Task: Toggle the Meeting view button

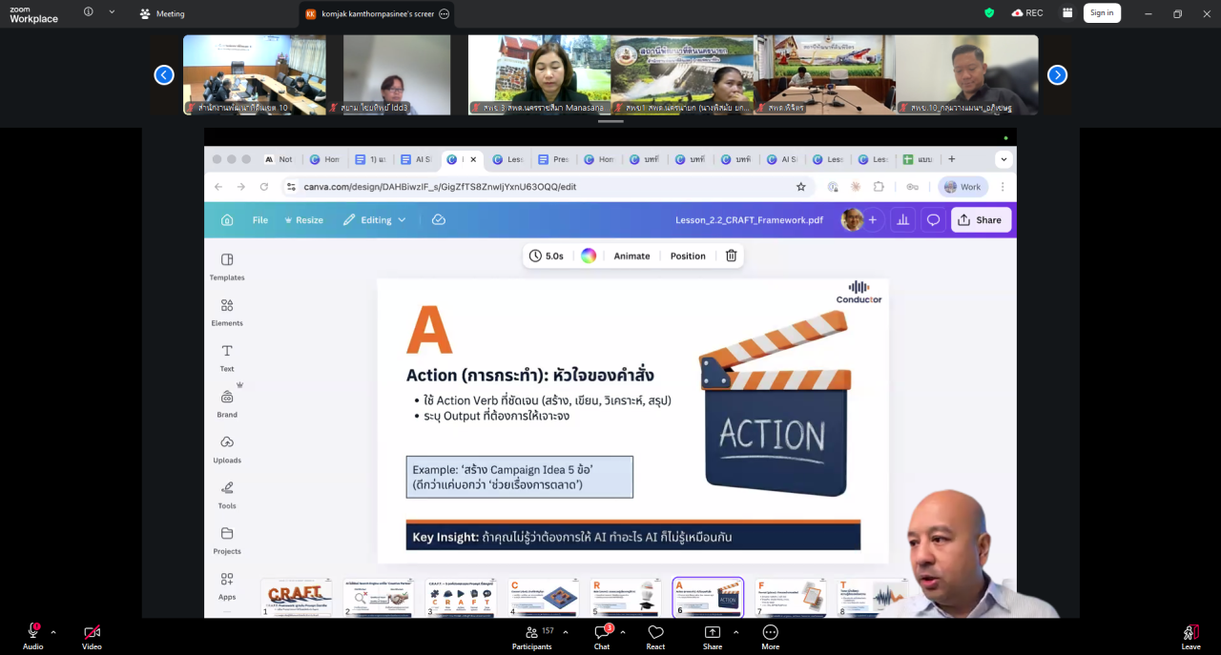Action: 162,13
